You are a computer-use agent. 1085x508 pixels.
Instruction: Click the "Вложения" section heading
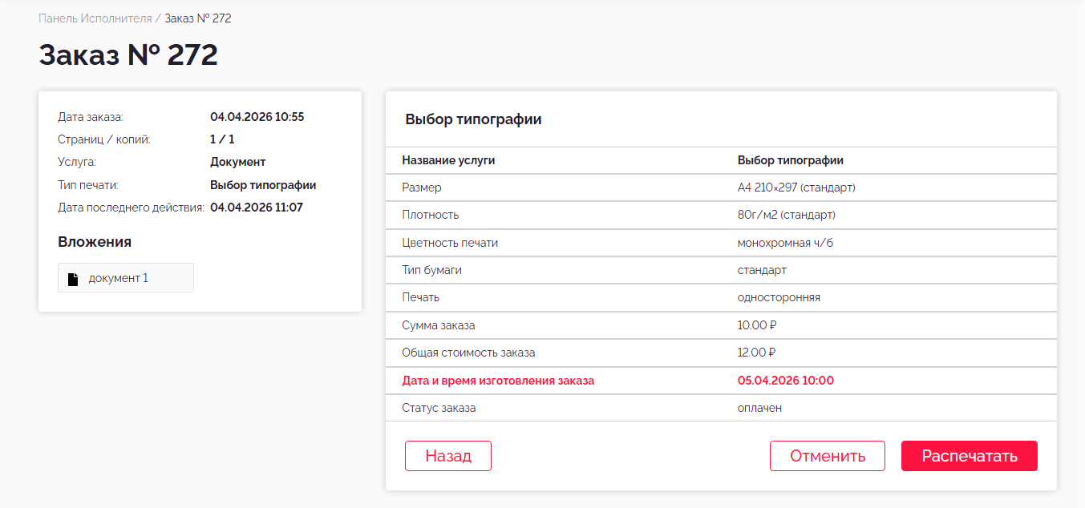[x=95, y=242]
